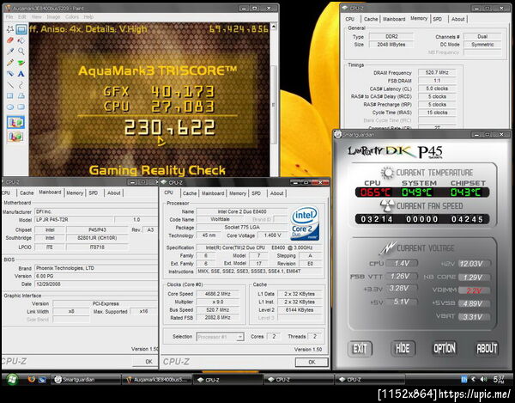Click the OPTION button in Smartguardian
Image resolution: width=515 pixels, height=403 pixels.
445,348
